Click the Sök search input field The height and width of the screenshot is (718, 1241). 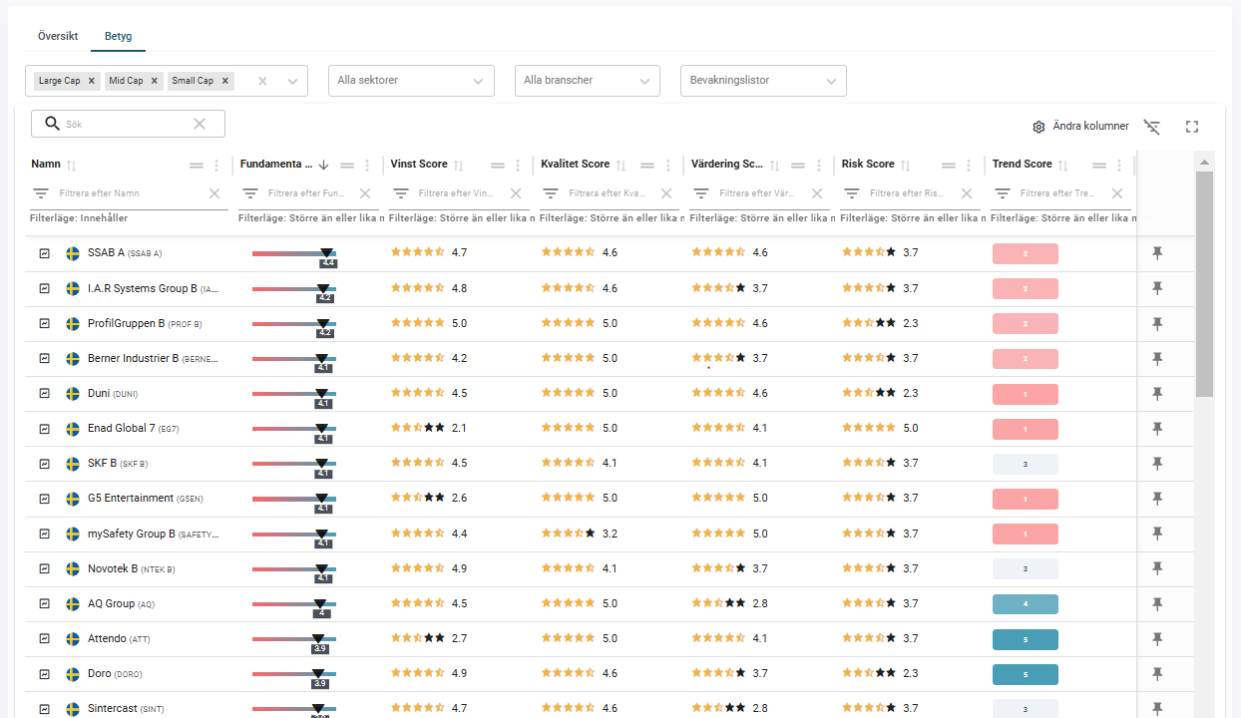click(x=127, y=124)
